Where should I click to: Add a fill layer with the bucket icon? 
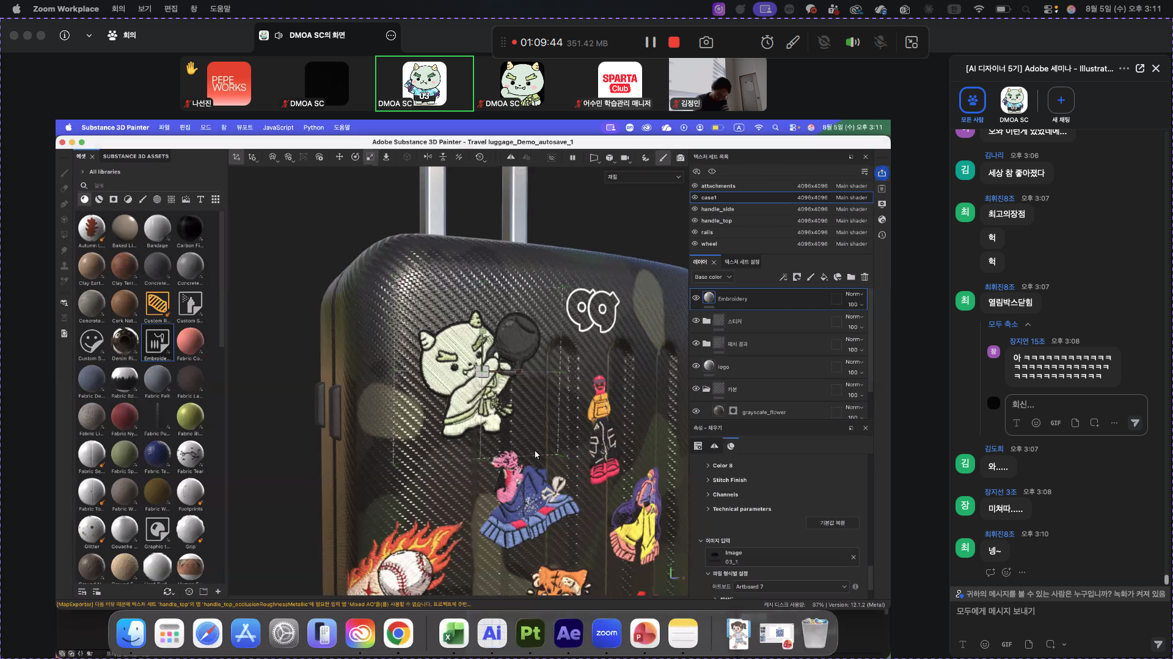coord(824,277)
